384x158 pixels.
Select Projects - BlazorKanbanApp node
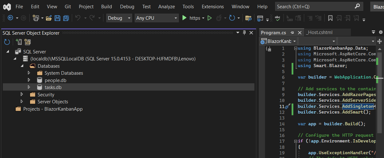click(53, 109)
